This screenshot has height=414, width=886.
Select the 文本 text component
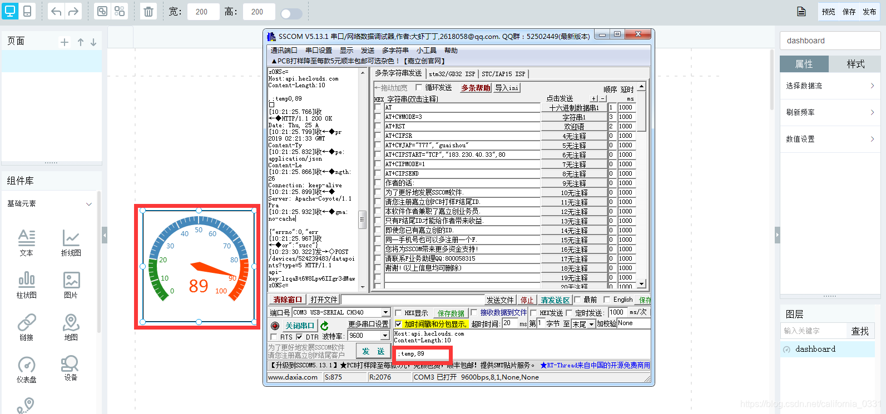[x=27, y=242]
